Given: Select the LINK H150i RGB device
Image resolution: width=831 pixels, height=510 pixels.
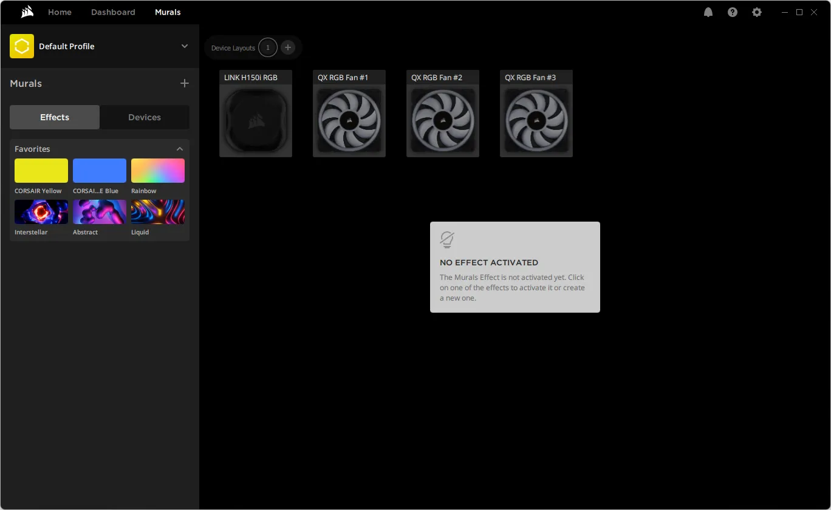Looking at the screenshot, I should point(256,114).
